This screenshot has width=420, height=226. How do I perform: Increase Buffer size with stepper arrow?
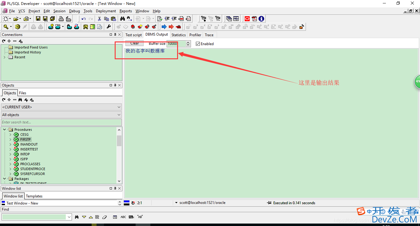tap(188, 42)
